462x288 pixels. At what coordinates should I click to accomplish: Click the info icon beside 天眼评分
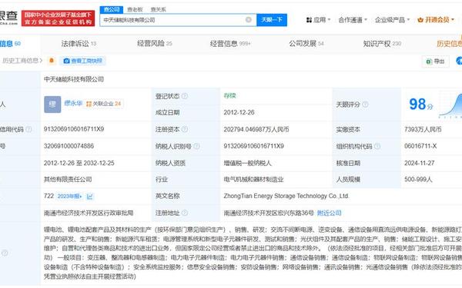pyautogui.click(x=365, y=104)
